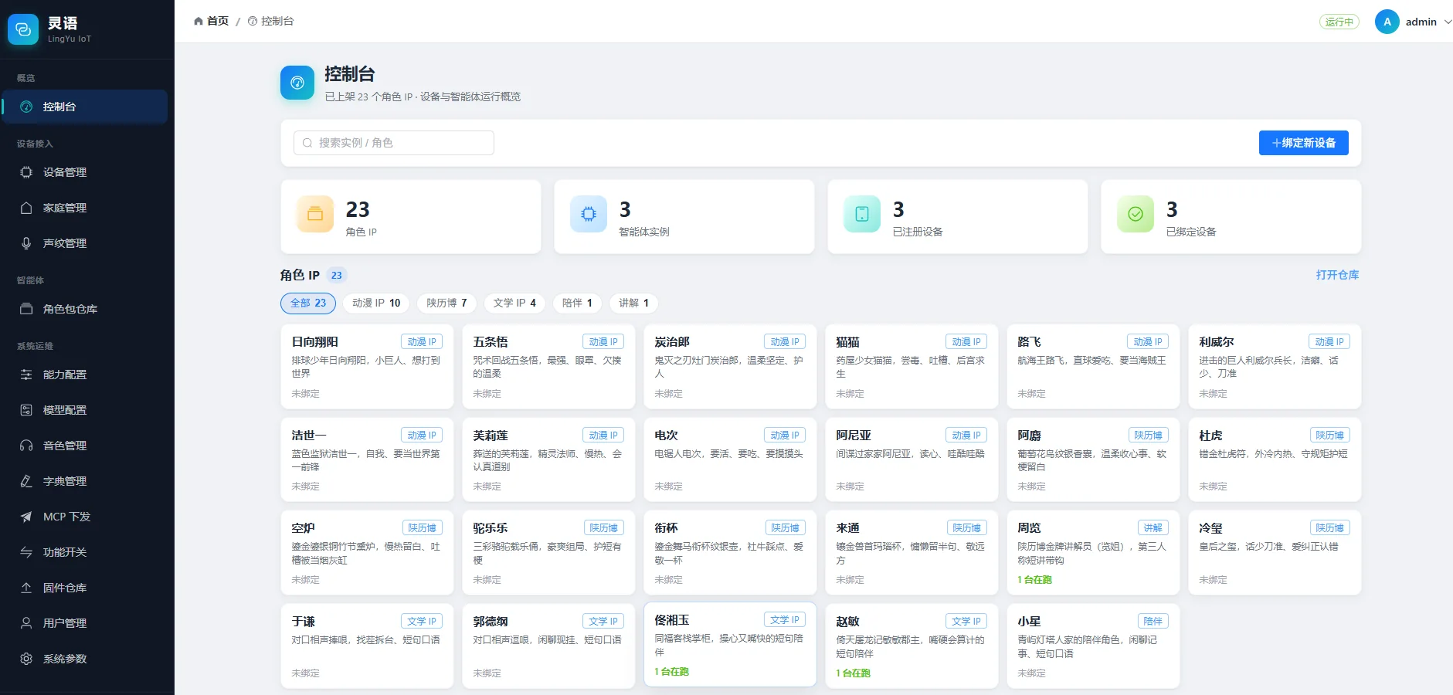Click the 系统参数 gear icon
Viewport: 1453px width, 695px height.
coord(26,659)
